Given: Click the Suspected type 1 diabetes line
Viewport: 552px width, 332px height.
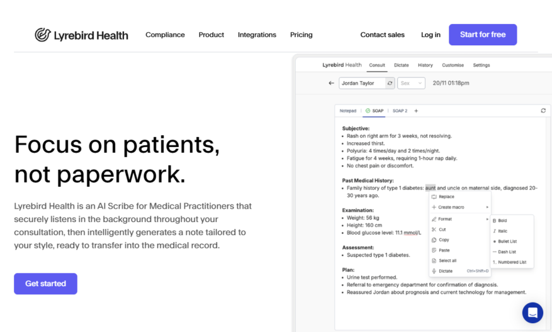Looking at the screenshot, I should point(378,255).
